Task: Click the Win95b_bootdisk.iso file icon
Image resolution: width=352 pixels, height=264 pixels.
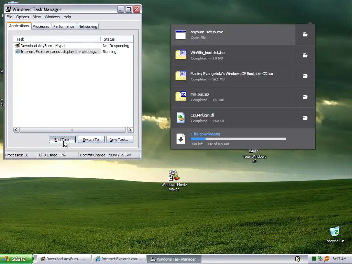Action: (x=181, y=55)
